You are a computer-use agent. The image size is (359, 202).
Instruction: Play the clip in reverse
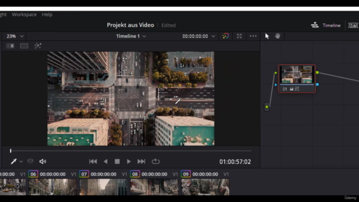pos(105,162)
